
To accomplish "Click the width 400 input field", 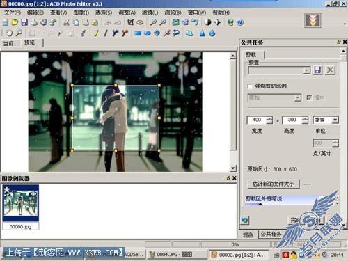I will click(257, 120).
